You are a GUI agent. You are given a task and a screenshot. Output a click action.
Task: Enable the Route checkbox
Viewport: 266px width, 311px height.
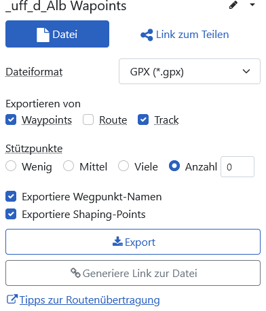click(x=88, y=120)
